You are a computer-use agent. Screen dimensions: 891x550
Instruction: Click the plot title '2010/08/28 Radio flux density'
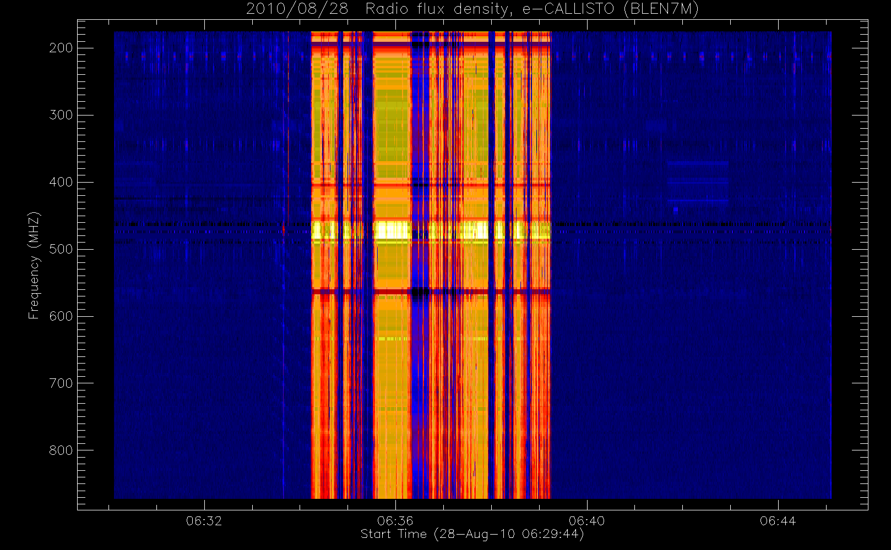[x=379, y=9]
